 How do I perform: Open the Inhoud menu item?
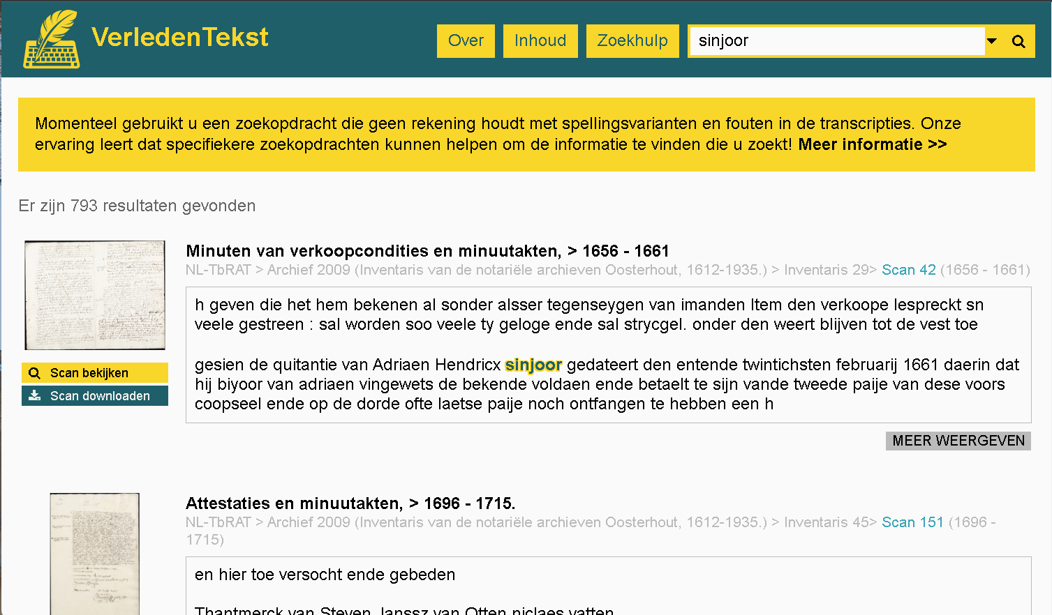pos(540,41)
